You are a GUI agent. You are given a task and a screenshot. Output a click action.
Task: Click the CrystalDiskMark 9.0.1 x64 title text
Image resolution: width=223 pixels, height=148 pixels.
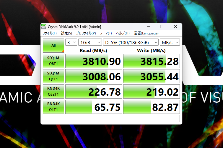click(x=74, y=26)
